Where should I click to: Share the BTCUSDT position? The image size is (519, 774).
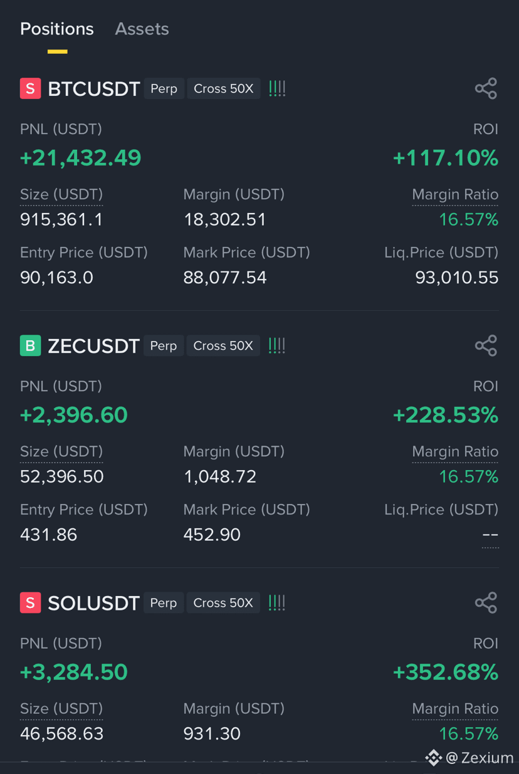pos(486,88)
